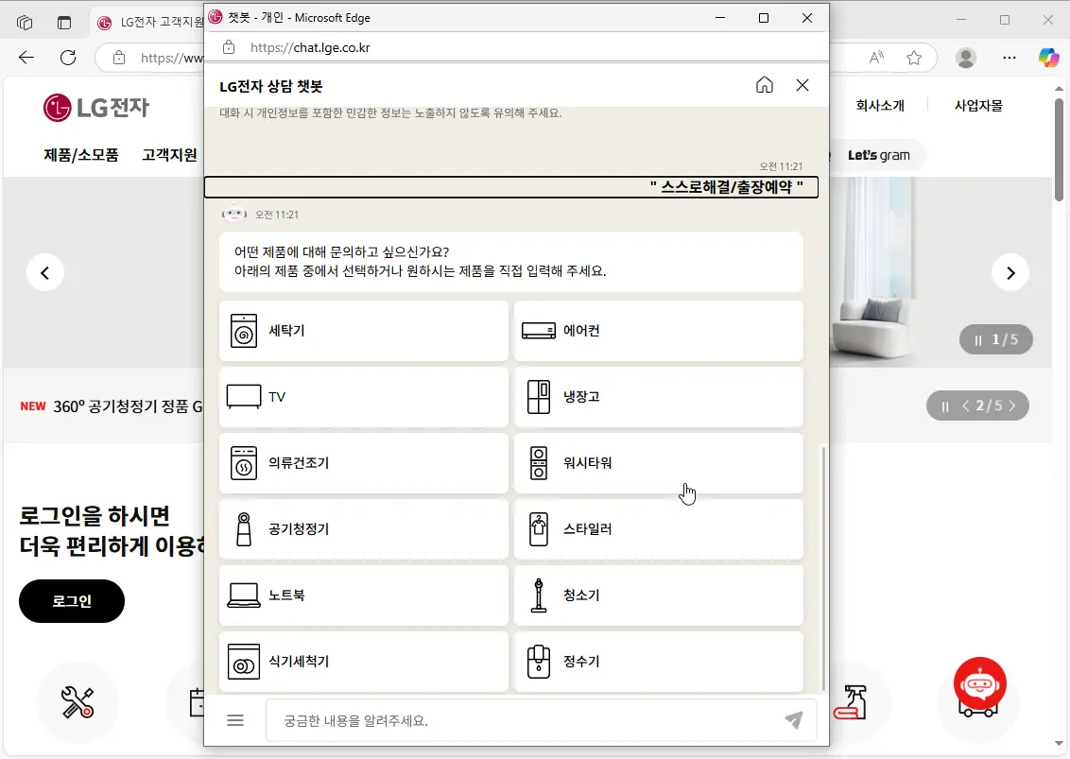Open 고객지원 menu on LG site
Viewport: 1070px width, 759px height.
(169, 155)
